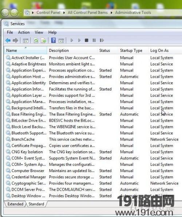Click gear icon beside Computer Browser
The height and width of the screenshot is (217, 182).
(x=8, y=171)
